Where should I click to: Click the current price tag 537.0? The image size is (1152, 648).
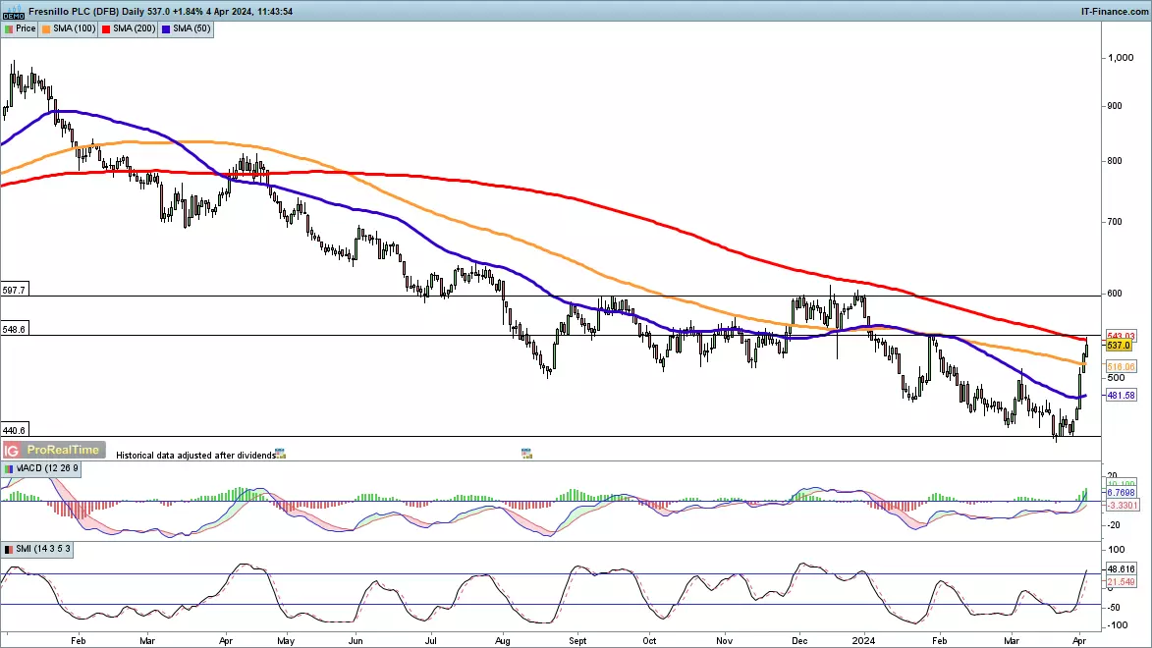coord(1119,346)
